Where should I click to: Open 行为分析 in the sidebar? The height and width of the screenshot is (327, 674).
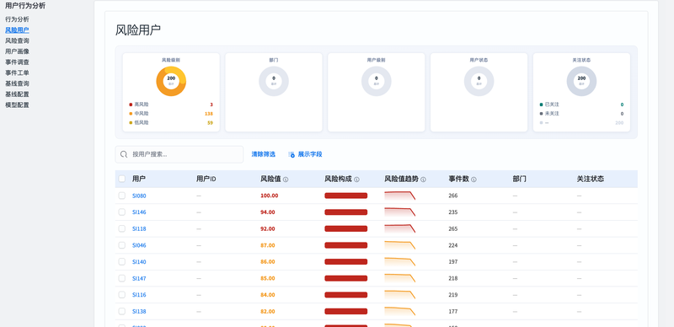point(17,19)
